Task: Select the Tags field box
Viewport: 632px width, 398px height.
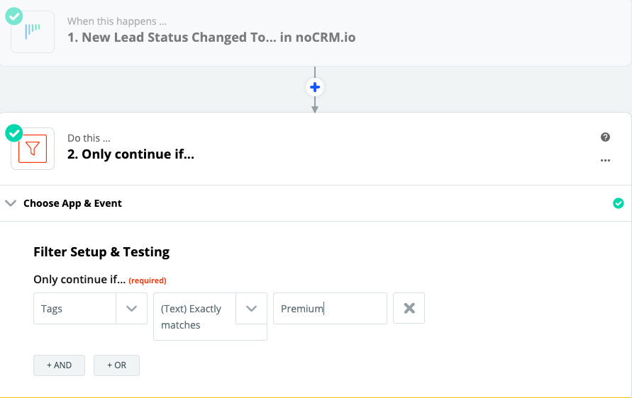Action: pyautogui.click(x=74, y=309)
